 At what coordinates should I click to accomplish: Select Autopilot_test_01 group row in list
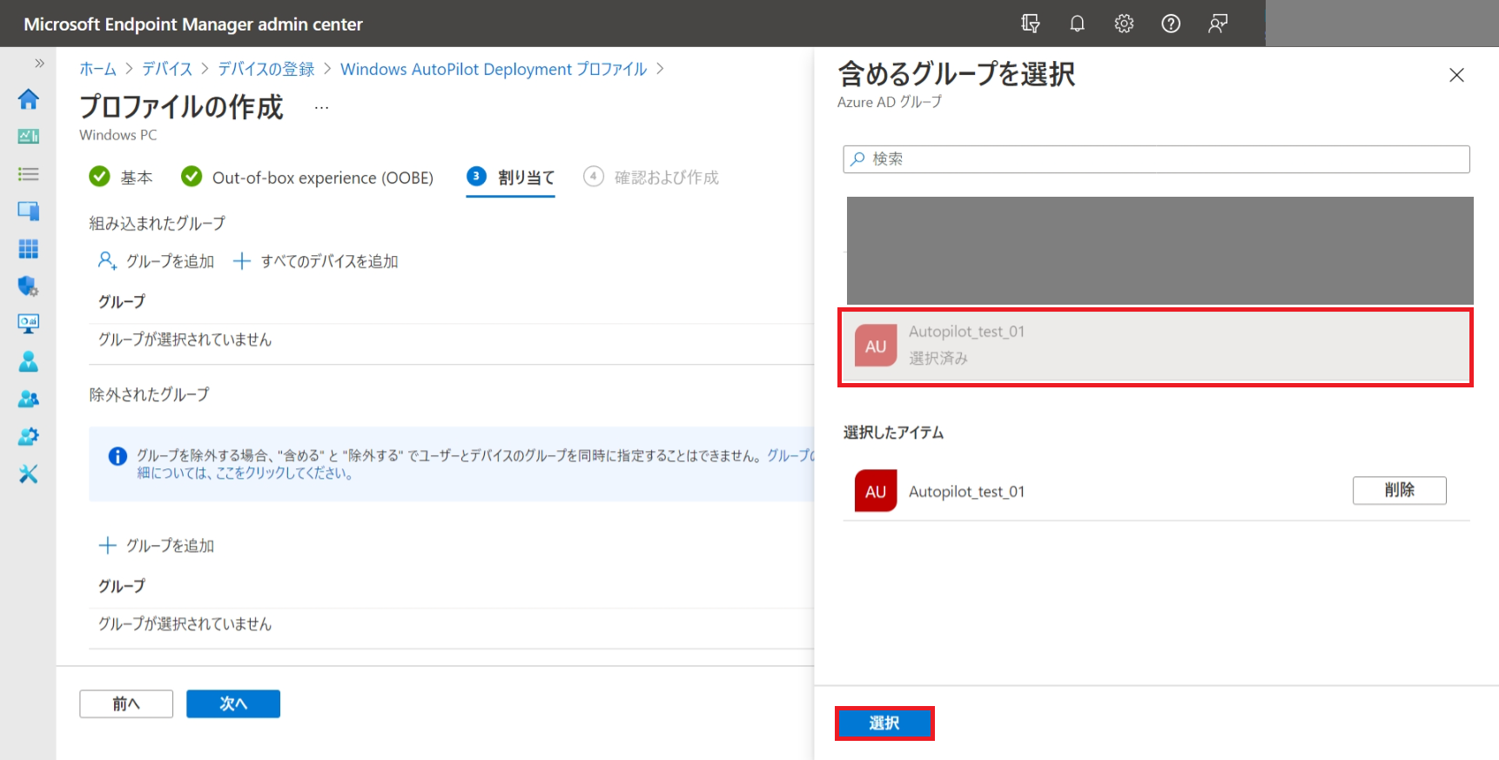(x=1155, y=346)
